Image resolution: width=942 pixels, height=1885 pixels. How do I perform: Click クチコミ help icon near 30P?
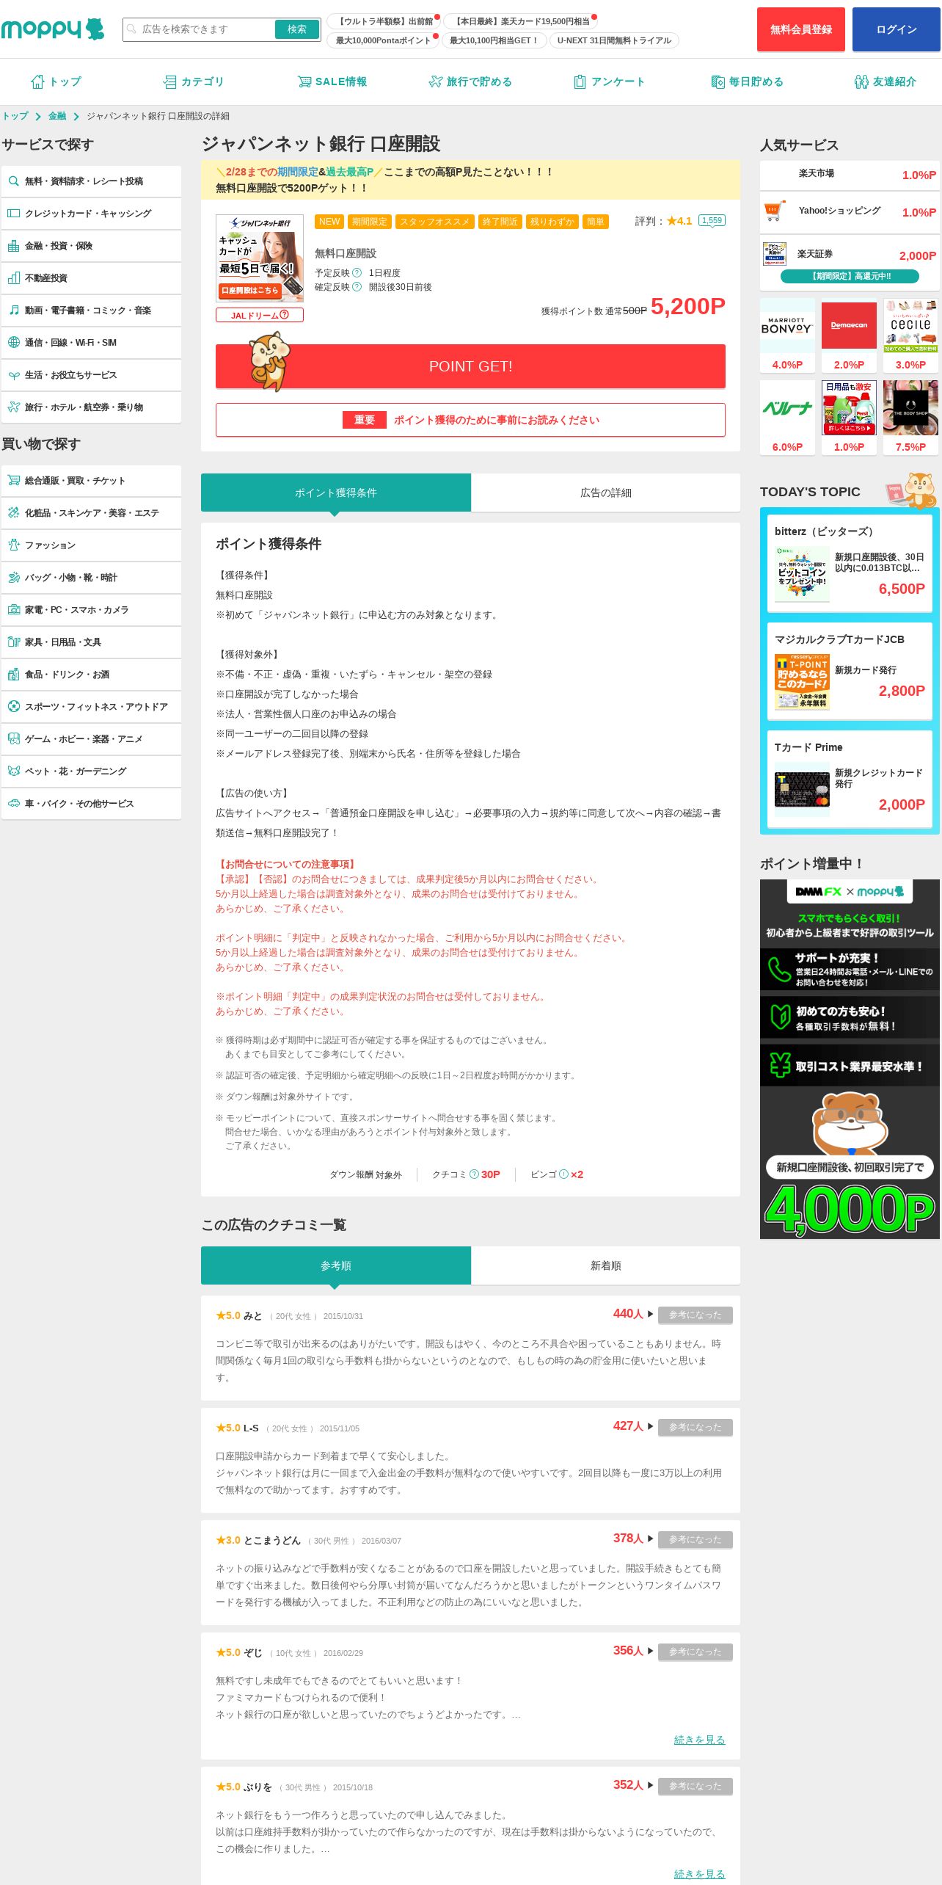[474, 1174]
